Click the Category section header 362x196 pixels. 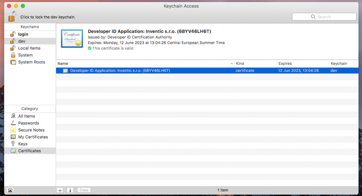(x=30, y=109)
